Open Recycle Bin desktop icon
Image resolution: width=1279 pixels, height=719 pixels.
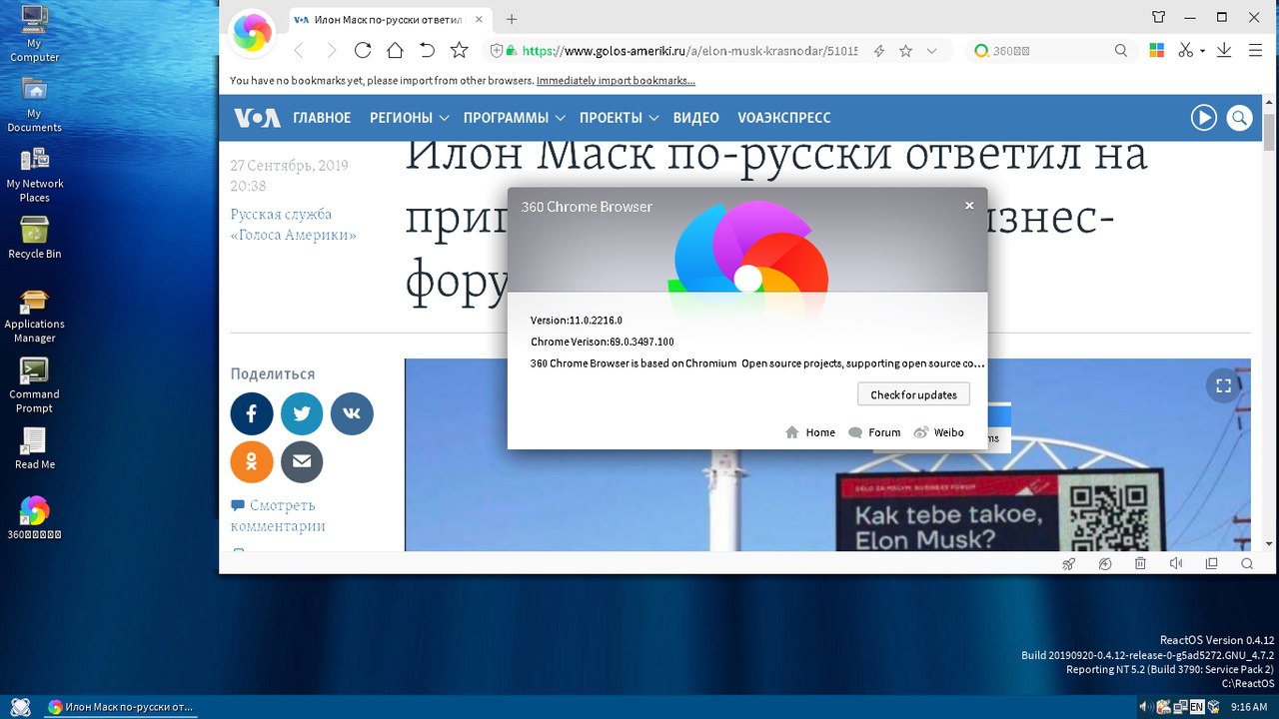pos(34,238)
